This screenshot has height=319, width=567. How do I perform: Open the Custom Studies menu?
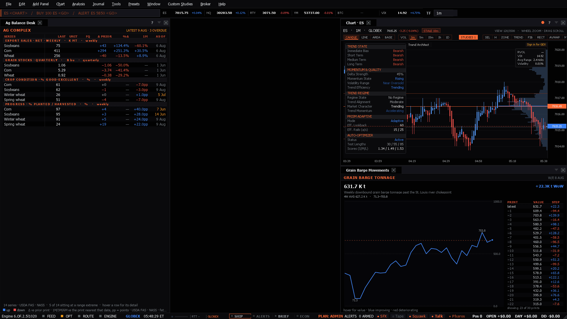[x=180, y=4]
